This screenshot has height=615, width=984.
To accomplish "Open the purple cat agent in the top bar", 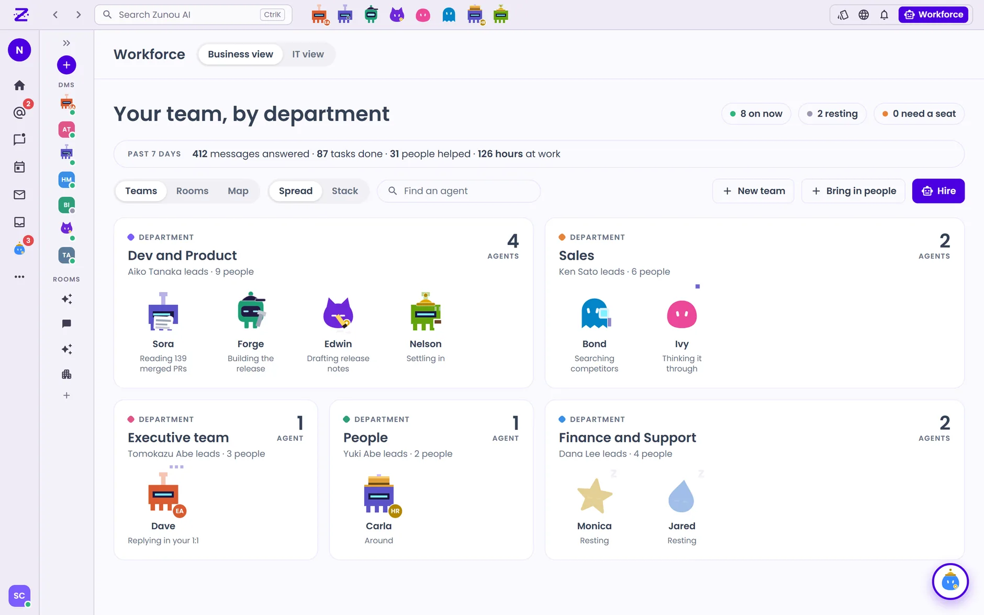I will pos(397,15).
